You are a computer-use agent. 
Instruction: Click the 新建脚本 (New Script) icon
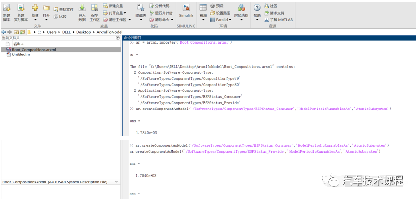coord(7,8)
